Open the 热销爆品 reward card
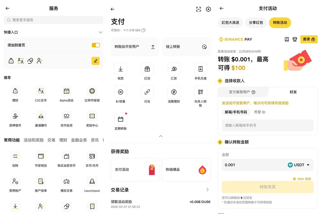This screenshot has height=214, width=321. click(x=186, y=170)
